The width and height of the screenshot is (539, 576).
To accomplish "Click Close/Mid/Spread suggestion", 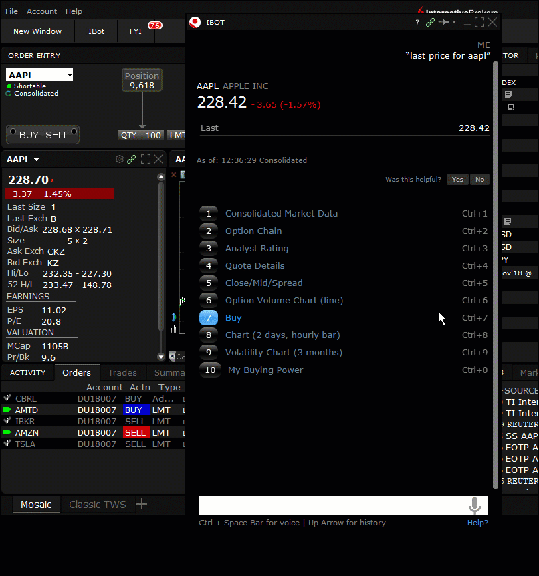I will [264, 283].
